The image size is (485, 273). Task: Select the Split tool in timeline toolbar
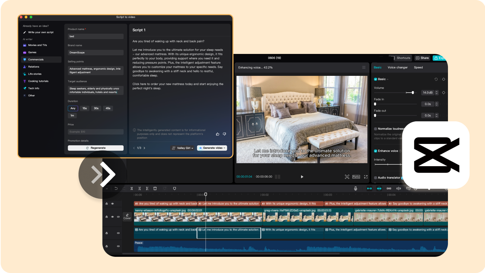pos(132,188)
